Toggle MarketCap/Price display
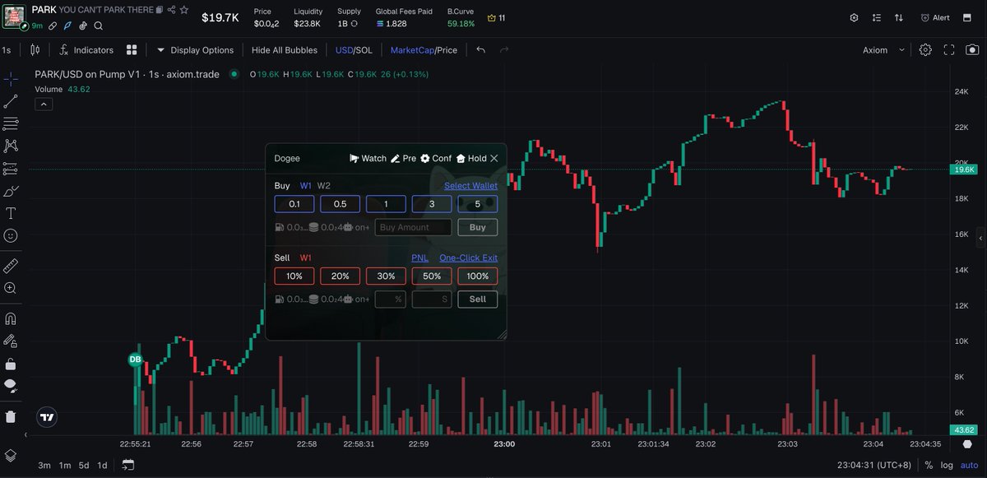The image size is (987, 478). (424, 50)
